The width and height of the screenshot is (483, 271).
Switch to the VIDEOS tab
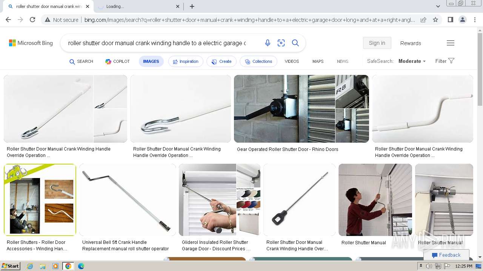click(292, 61)
